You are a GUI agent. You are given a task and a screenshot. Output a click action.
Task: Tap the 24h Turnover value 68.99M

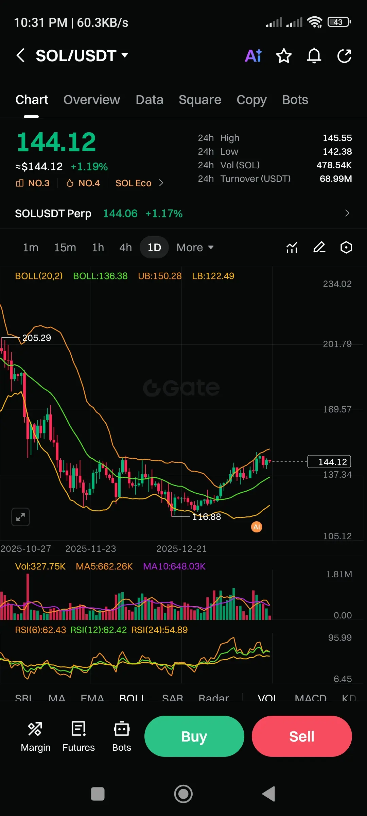(336, 179)
